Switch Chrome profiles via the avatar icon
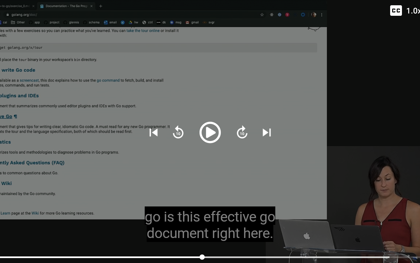 (x=313, y=15)
